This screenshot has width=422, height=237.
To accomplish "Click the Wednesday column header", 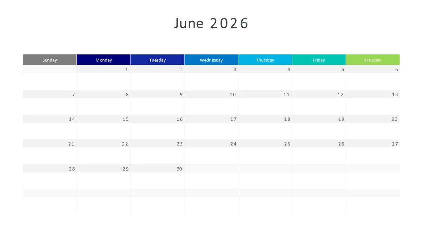I will (211, 60).
